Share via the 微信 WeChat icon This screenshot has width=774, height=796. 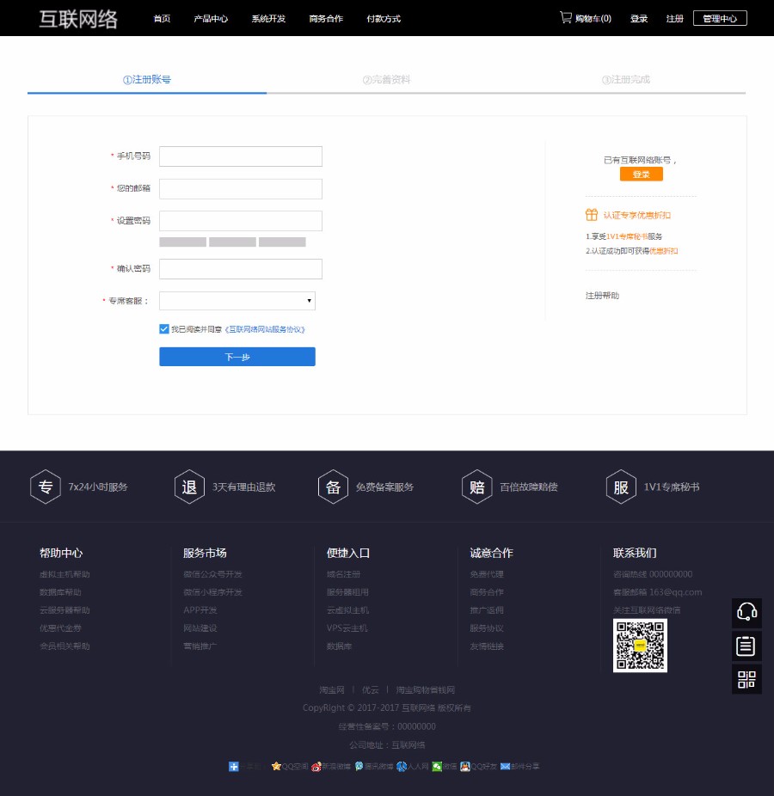coord(437,766)
